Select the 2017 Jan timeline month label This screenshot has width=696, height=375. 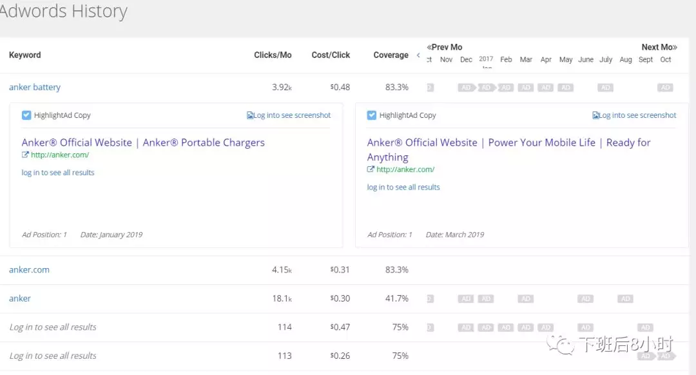[486, 60]
